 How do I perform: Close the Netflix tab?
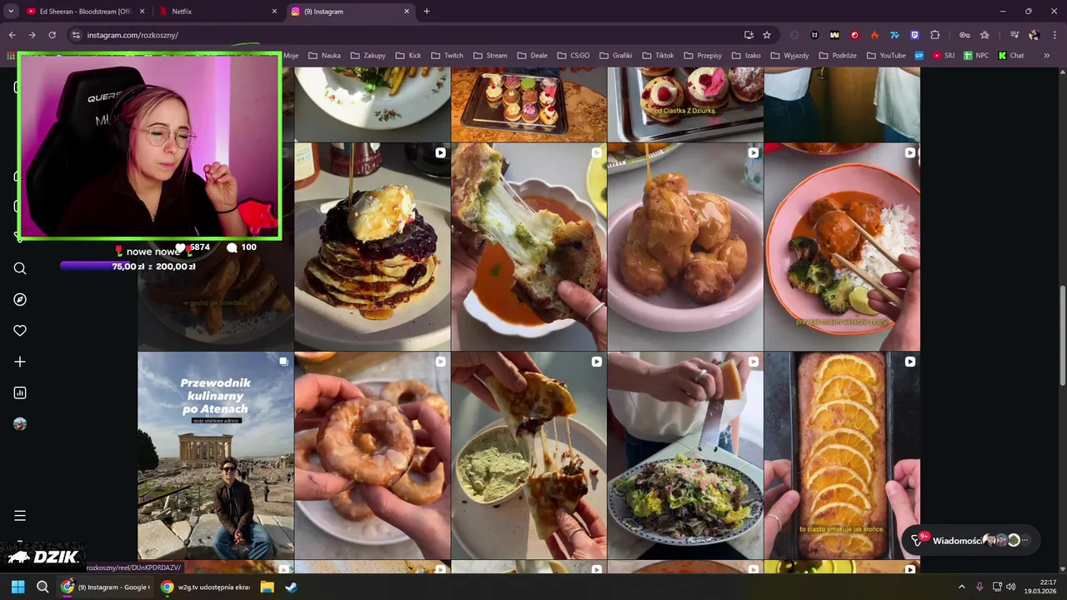point(274,12)
